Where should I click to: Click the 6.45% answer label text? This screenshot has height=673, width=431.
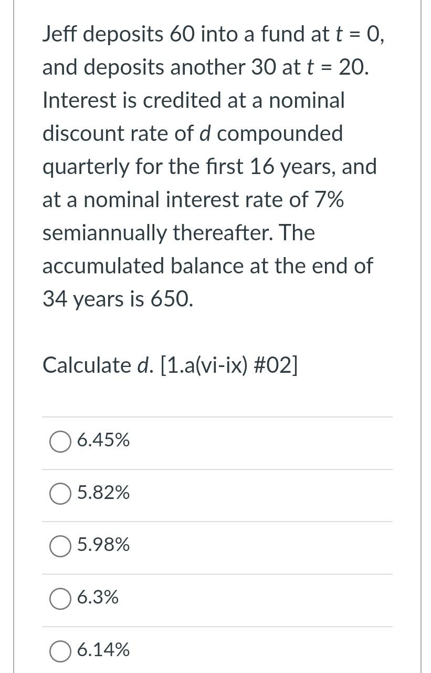click(103, 440)
